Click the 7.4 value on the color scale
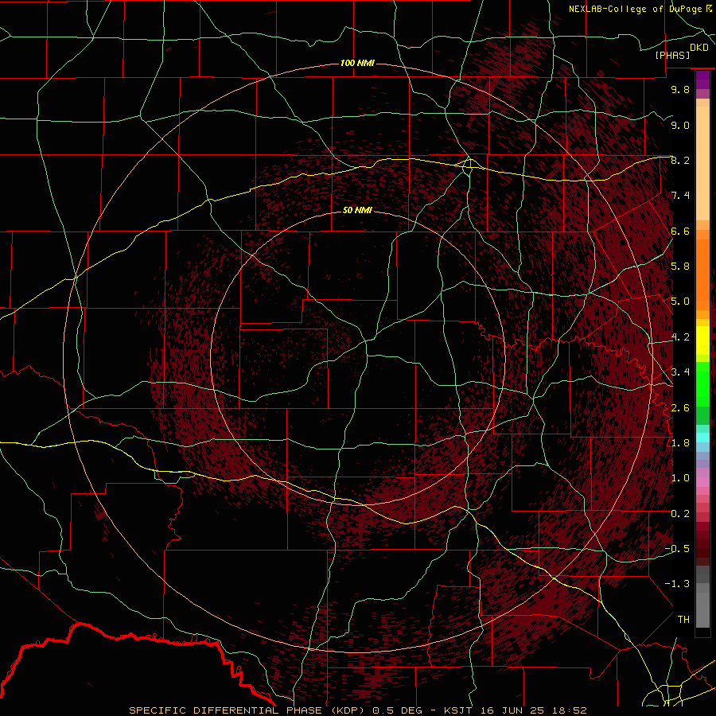This screenshot has height=716, width=716. coord(680,196)
